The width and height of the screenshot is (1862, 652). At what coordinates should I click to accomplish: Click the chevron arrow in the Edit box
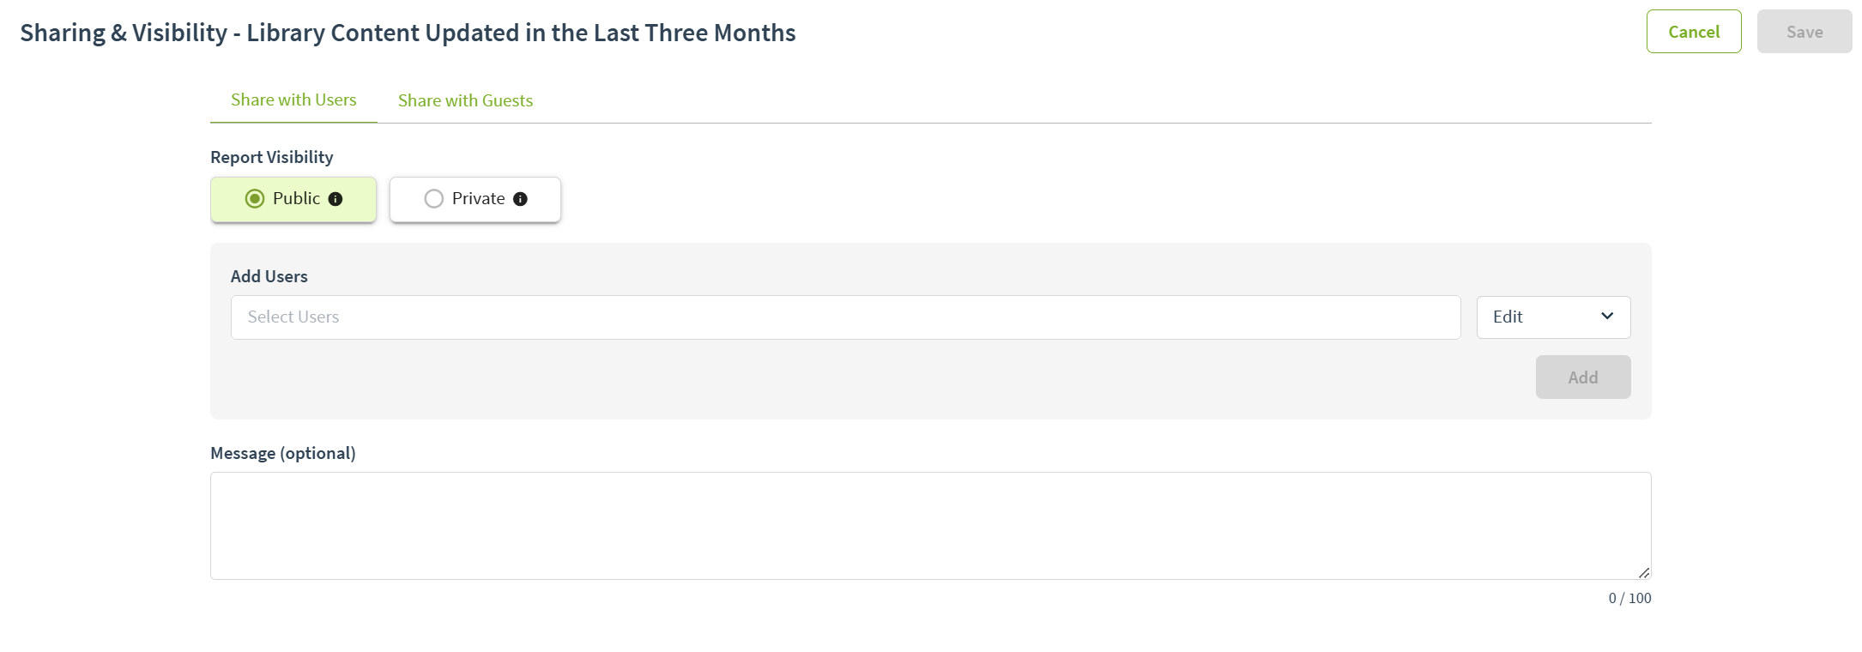tap(1607, 317)
